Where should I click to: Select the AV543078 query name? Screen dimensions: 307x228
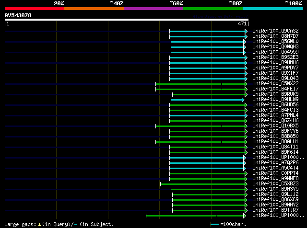(x=18, y=15)
